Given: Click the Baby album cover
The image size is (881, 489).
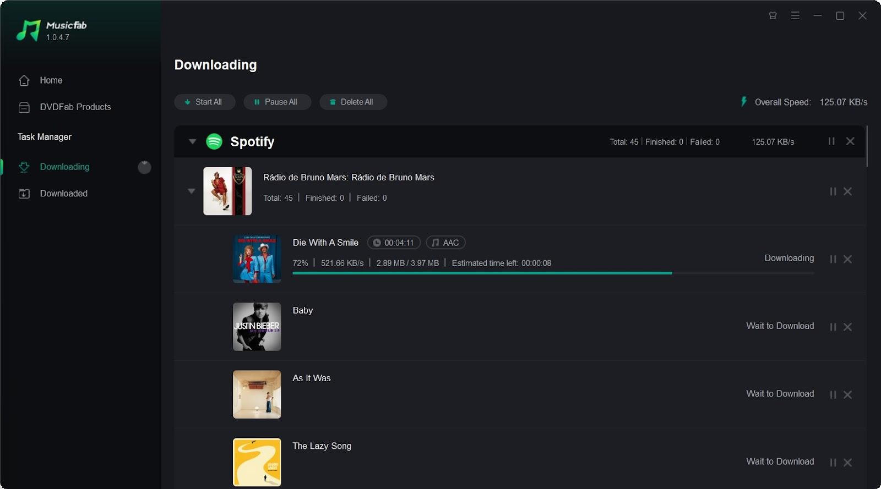Looking at the screenshot, I should (x=257, y=327).
